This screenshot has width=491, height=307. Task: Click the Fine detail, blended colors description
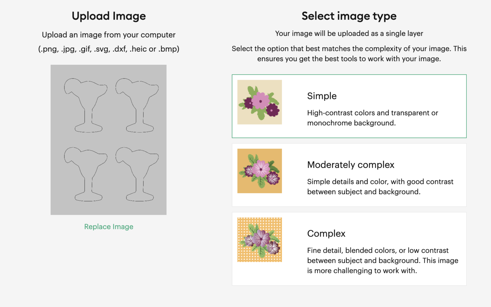(x=382, y=260)
